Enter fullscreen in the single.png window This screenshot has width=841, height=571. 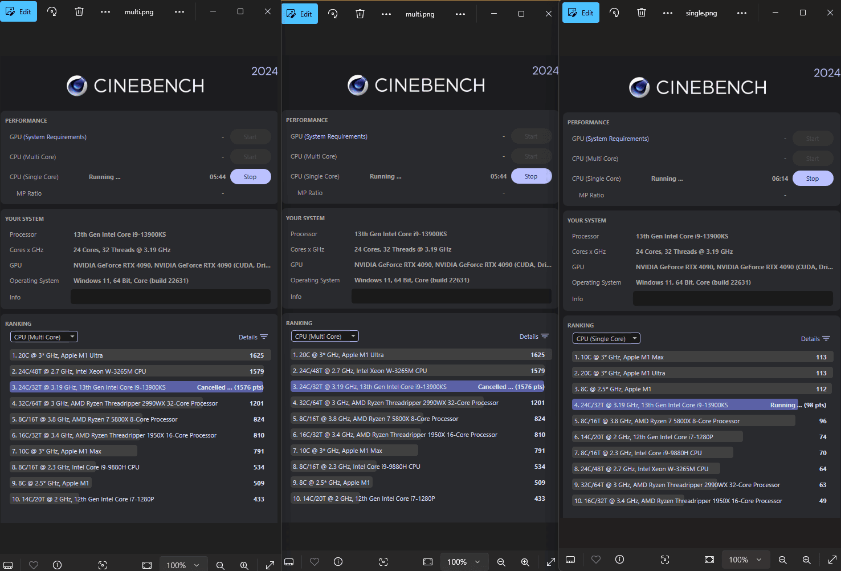832,560
